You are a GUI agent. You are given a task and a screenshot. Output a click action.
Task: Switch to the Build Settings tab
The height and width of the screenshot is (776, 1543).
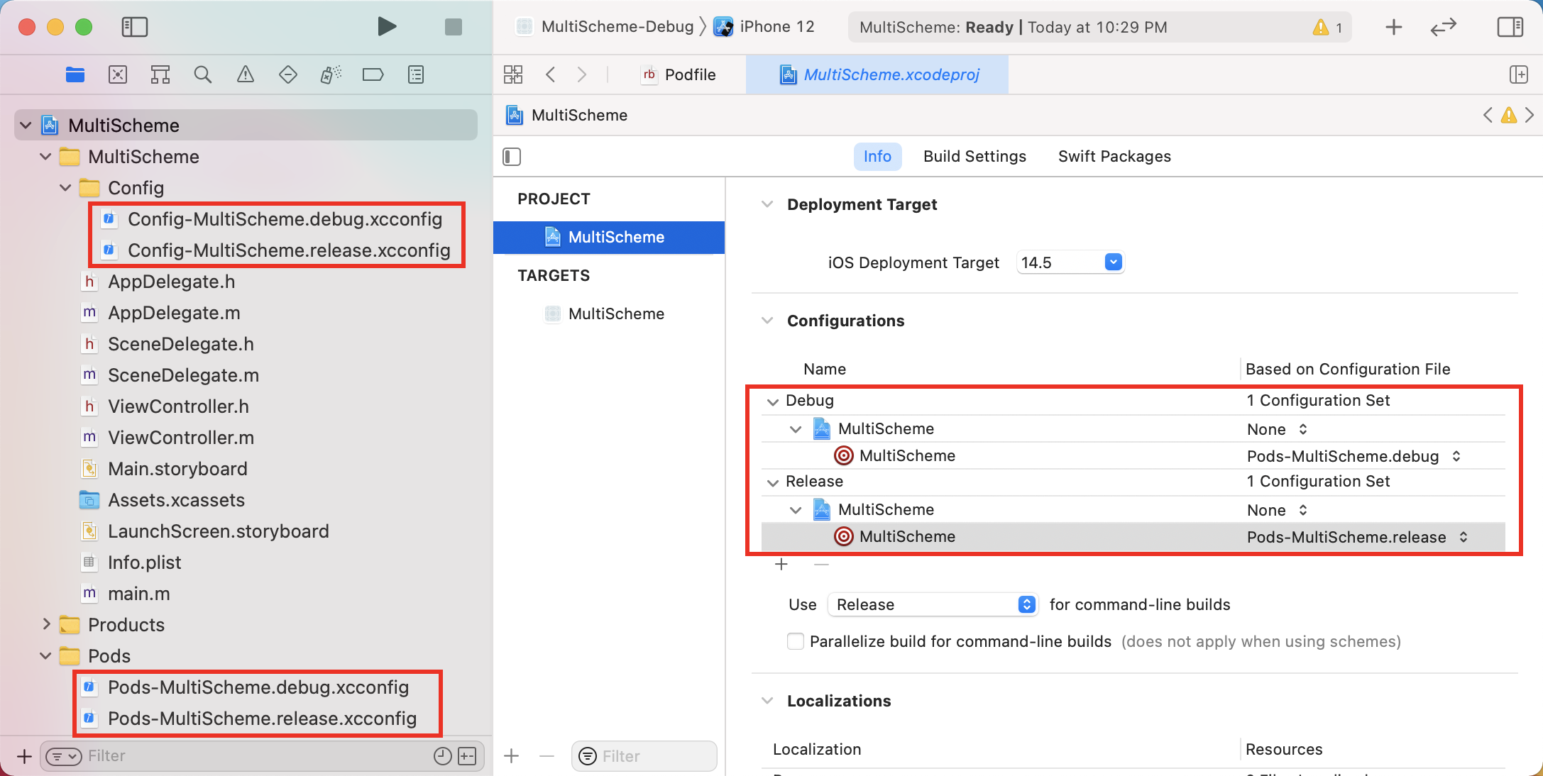tap(974, 156)
